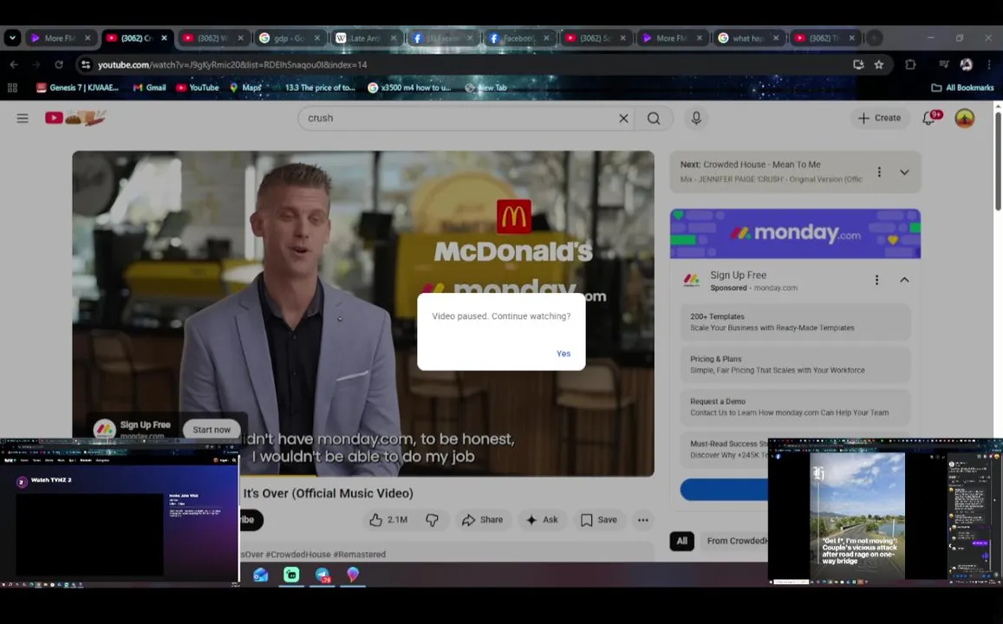The width and height of the screenshot is (1003, 624).
Task: Click the page vertical scrollbar
Action: 998,162
